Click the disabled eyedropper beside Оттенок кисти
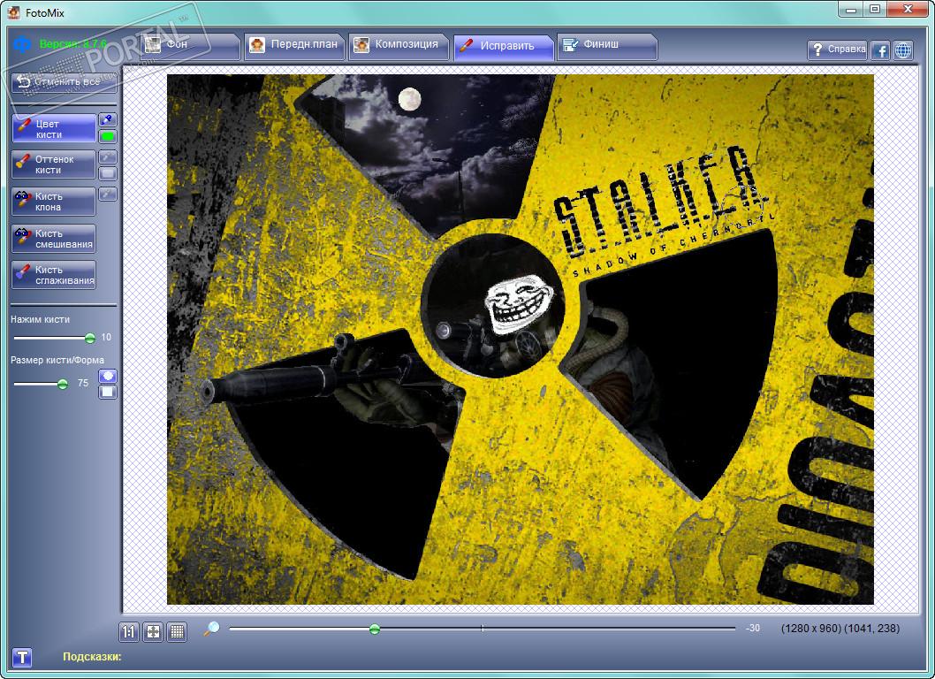This screenshot has height=679, width=935. point(107,156)
